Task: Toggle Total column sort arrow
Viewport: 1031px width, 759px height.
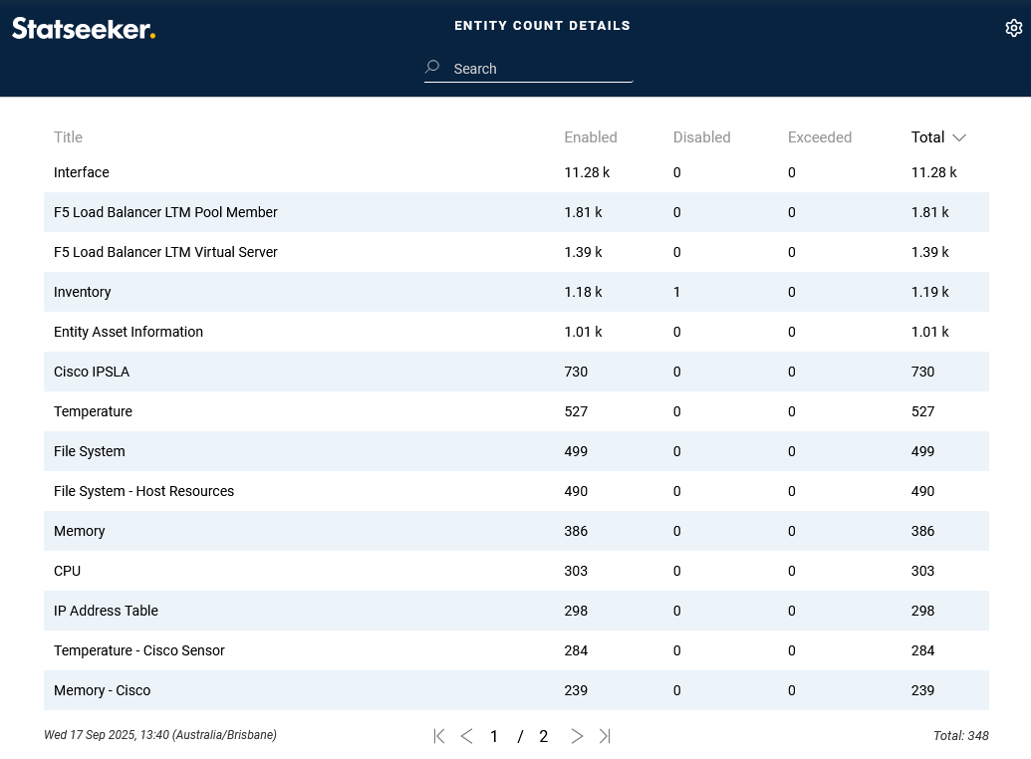Action: 959,137
